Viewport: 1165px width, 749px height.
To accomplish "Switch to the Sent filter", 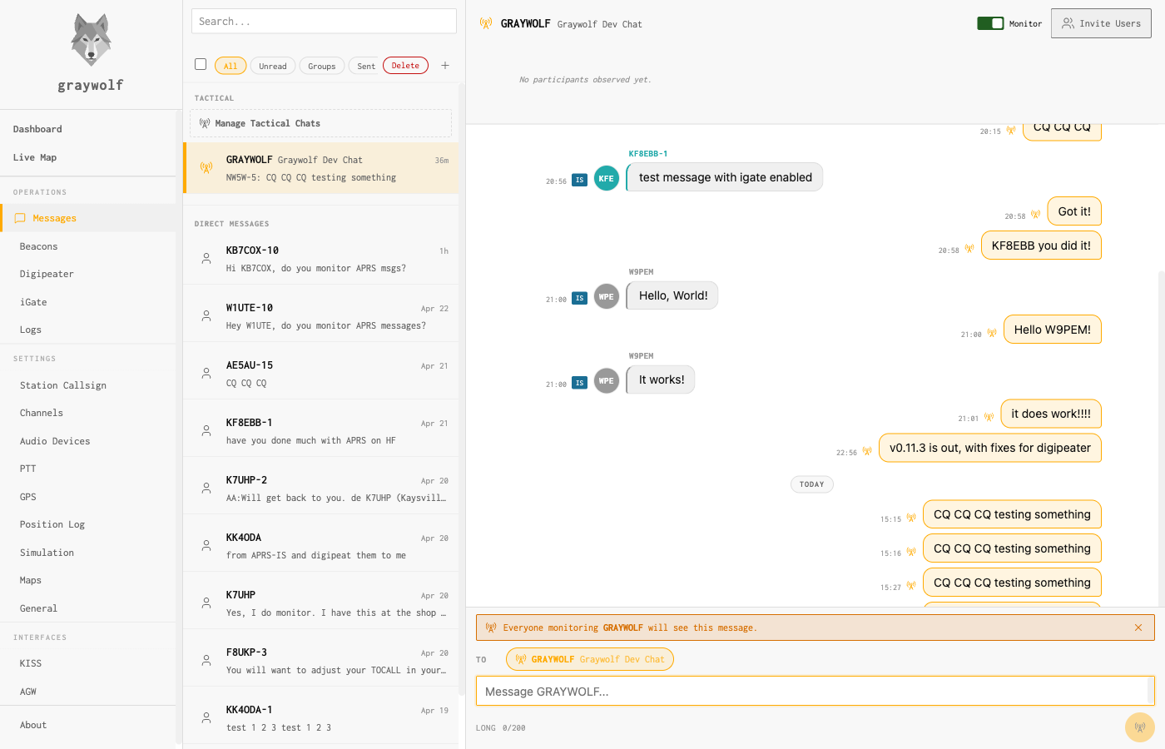I will [365, 66].
